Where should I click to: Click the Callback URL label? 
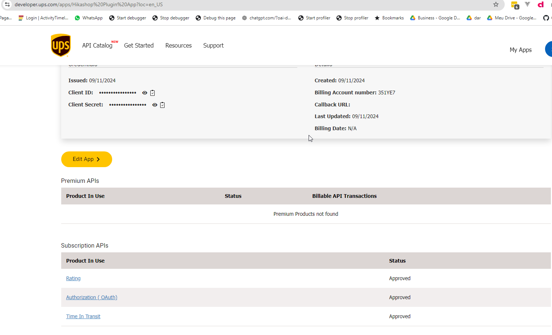[x=332, y=105]
